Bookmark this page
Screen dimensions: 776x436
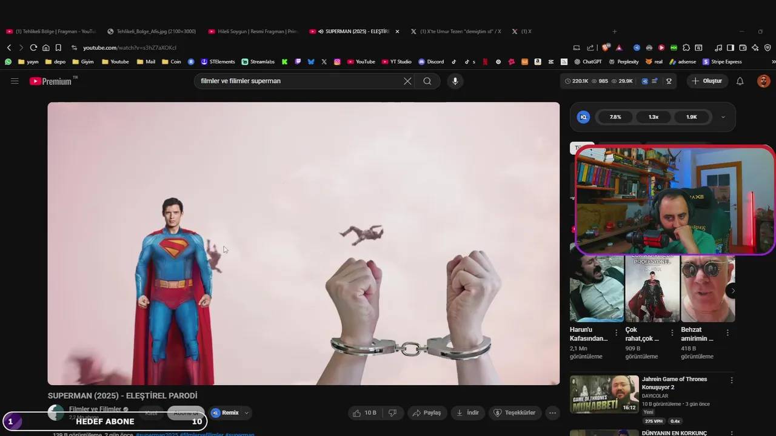point(58,48)
